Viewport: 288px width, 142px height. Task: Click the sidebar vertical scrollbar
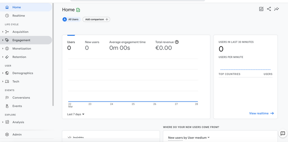click(x=53, y=54)
